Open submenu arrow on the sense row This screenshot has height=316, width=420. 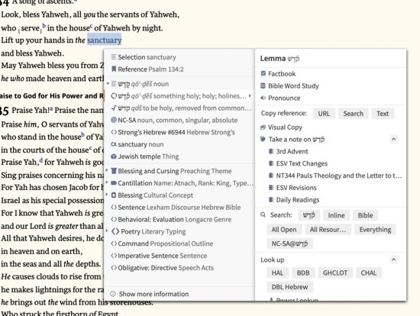click(x=250, y=96)
